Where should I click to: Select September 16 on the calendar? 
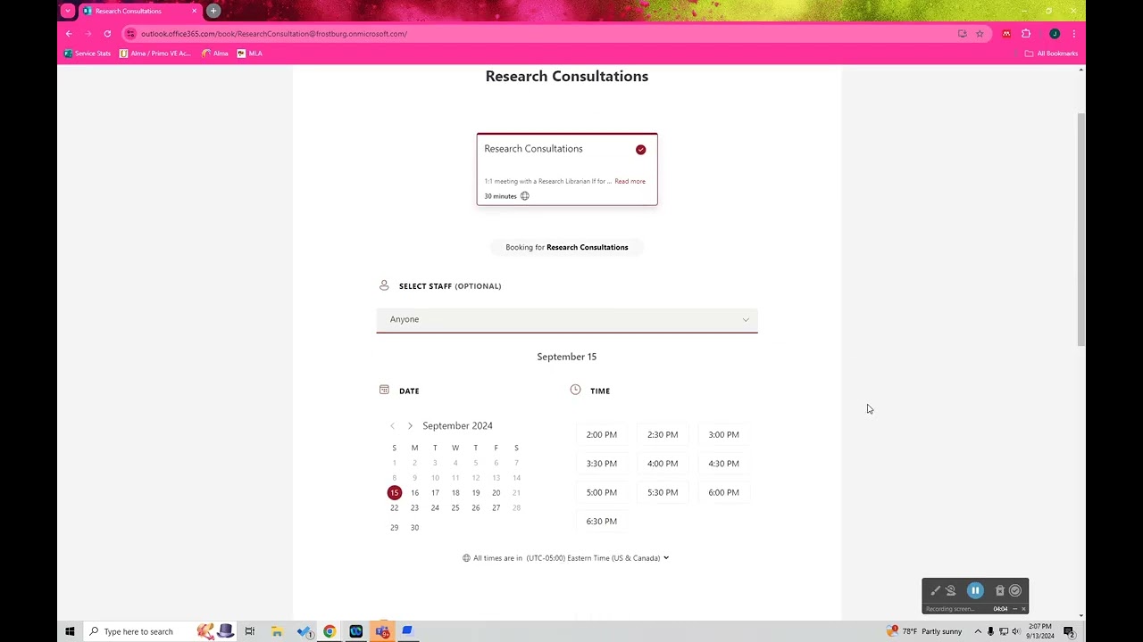click(414, 493)
